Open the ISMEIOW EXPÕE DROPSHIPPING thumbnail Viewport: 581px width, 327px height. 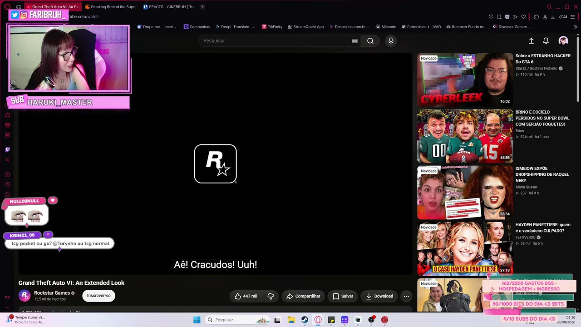point(465,192)
